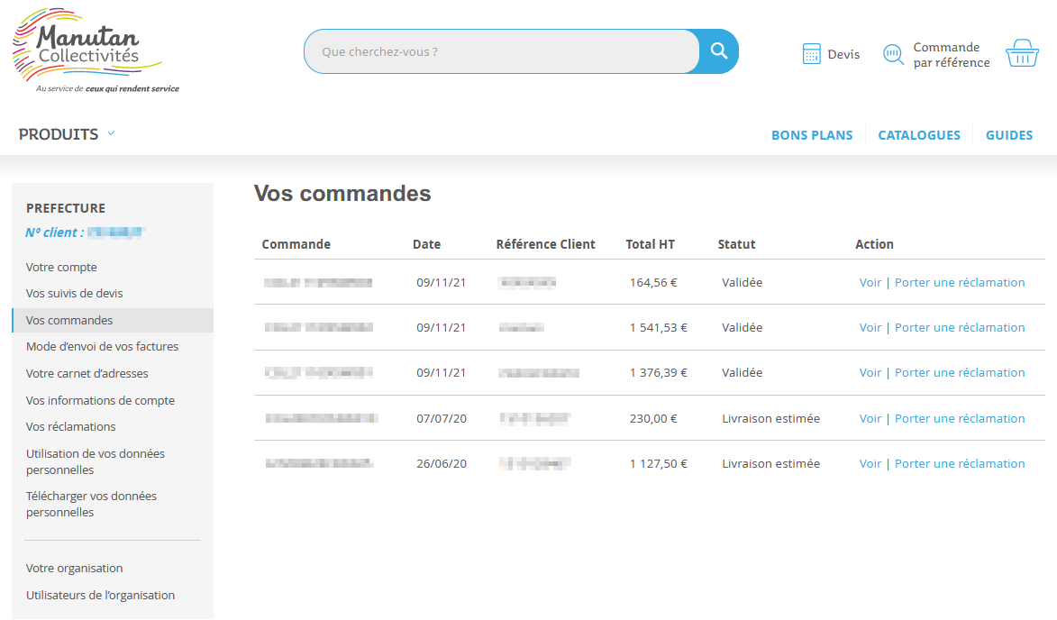This screenshot has width=1057, height=620.
Task: Open Télécharger vos données personnelles
Action: point(90,503)
